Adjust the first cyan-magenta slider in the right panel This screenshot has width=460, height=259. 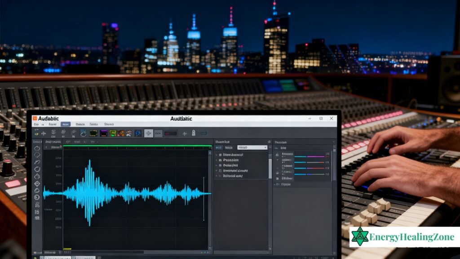point(309,156)
